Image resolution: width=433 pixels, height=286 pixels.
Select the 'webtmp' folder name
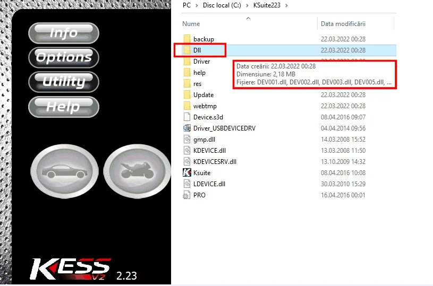click(x=205, y=106)
